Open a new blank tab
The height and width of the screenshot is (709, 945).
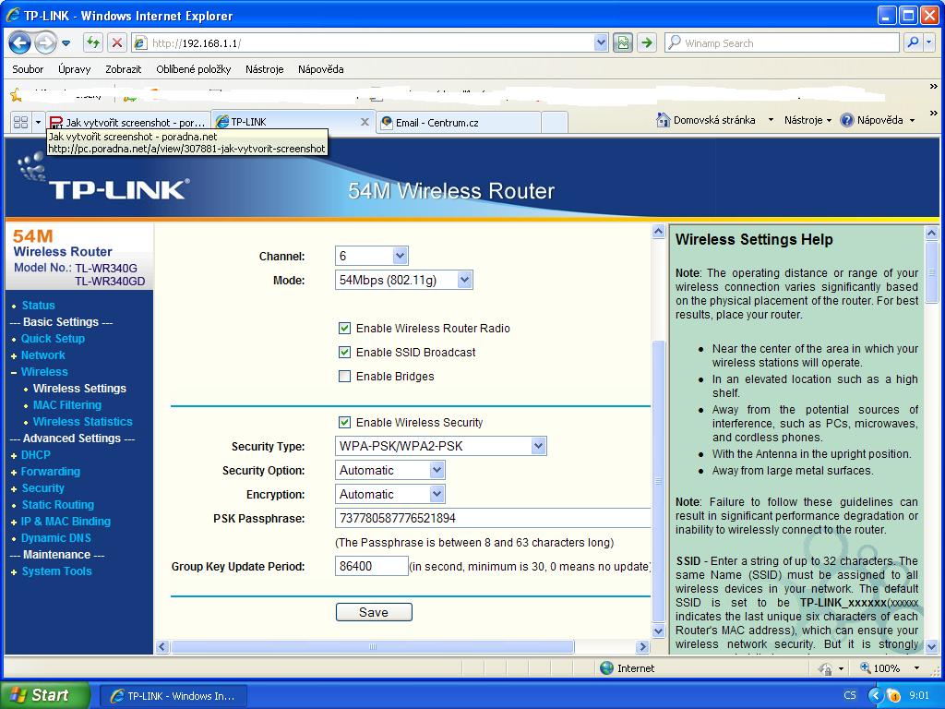555,123
